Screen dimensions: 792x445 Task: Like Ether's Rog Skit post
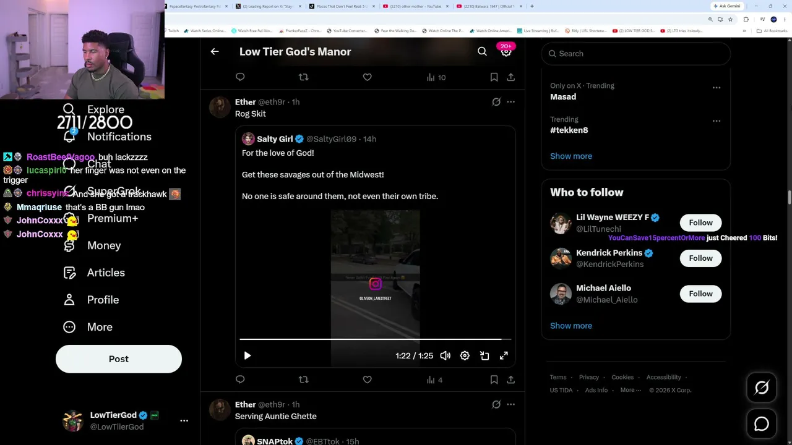coord(367,380)
